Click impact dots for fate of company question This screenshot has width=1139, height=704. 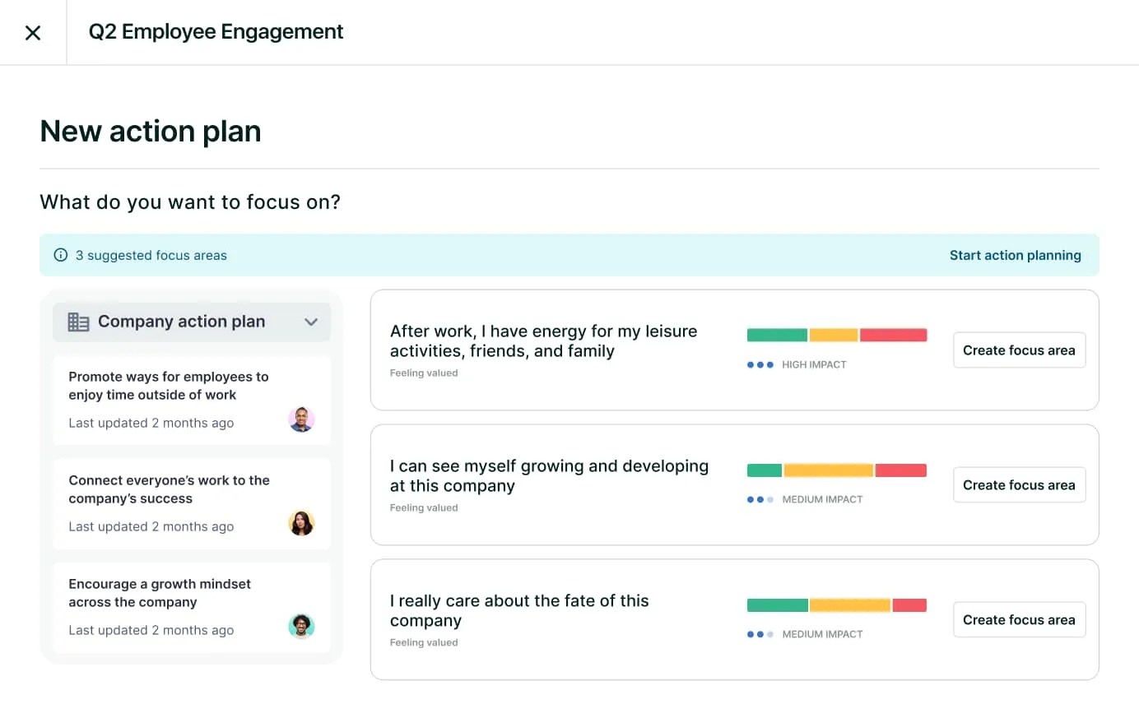pyautogui.click(x=760, y=634)
